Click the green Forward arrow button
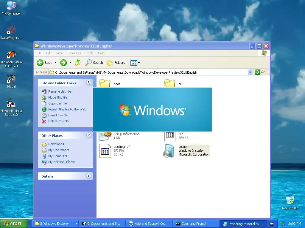 [63, 63]
